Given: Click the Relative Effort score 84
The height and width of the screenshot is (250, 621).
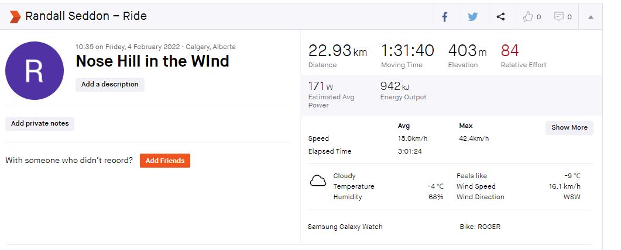Looking at the screenshot, I should click(x=510, y=51).
